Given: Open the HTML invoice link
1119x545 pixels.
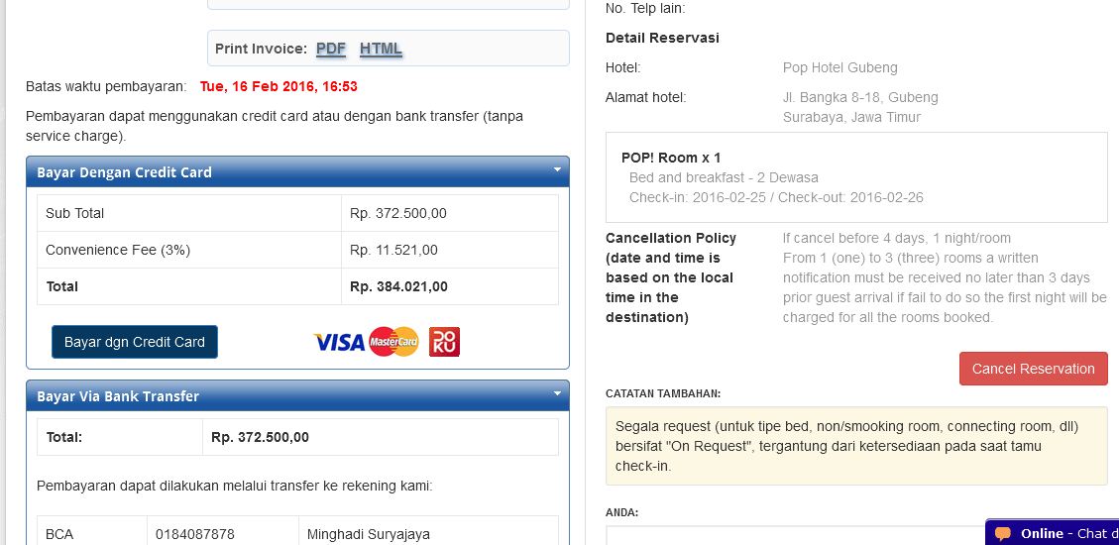Looking at the screenshot, I should (x=381, y=49).
